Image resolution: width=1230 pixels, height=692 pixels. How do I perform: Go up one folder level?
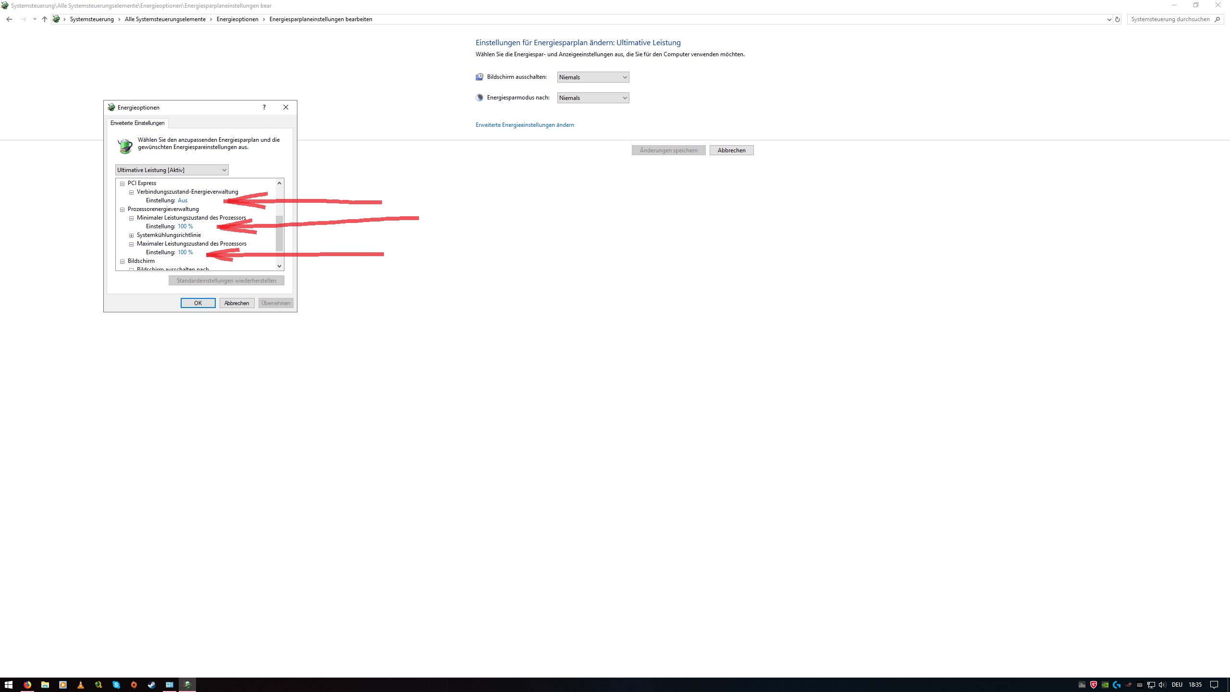45,19
